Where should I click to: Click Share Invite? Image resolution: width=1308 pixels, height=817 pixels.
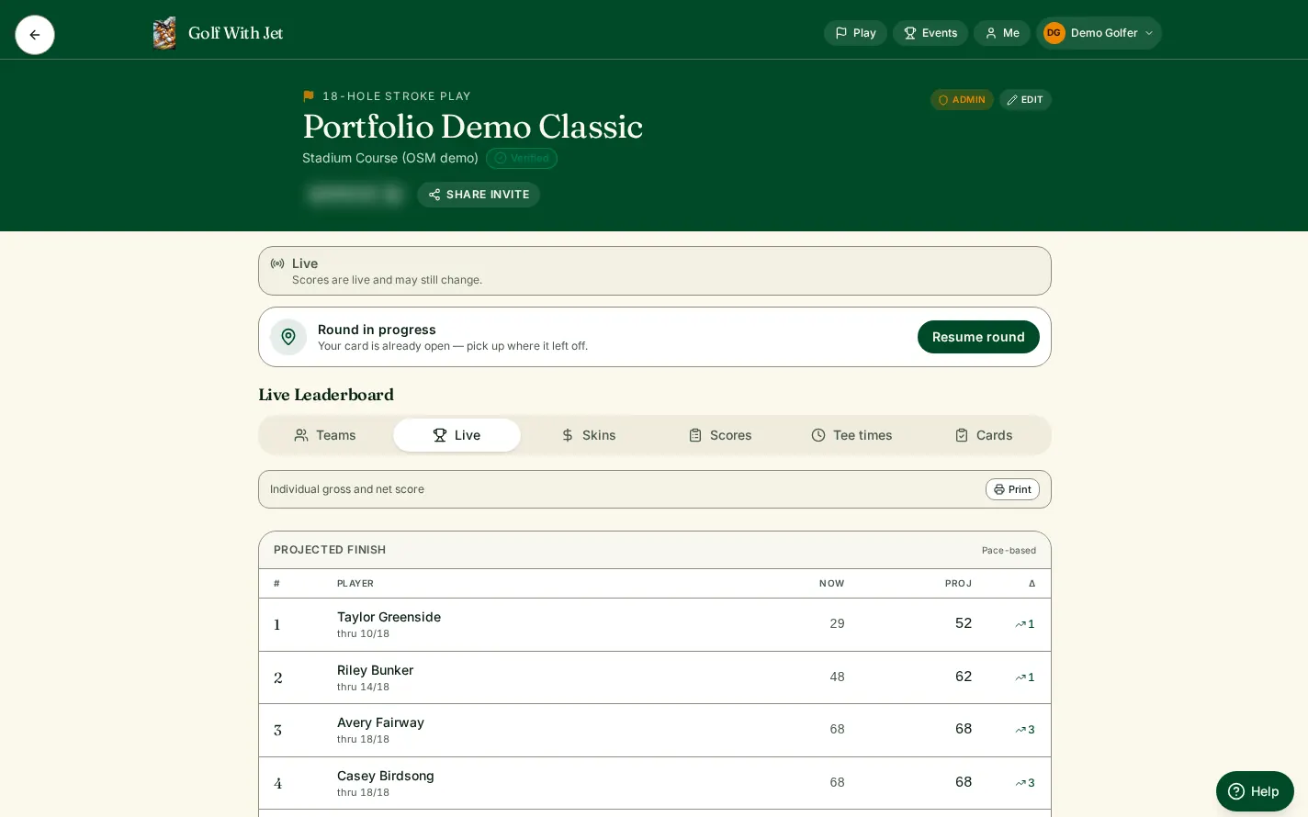pos(479,195)
